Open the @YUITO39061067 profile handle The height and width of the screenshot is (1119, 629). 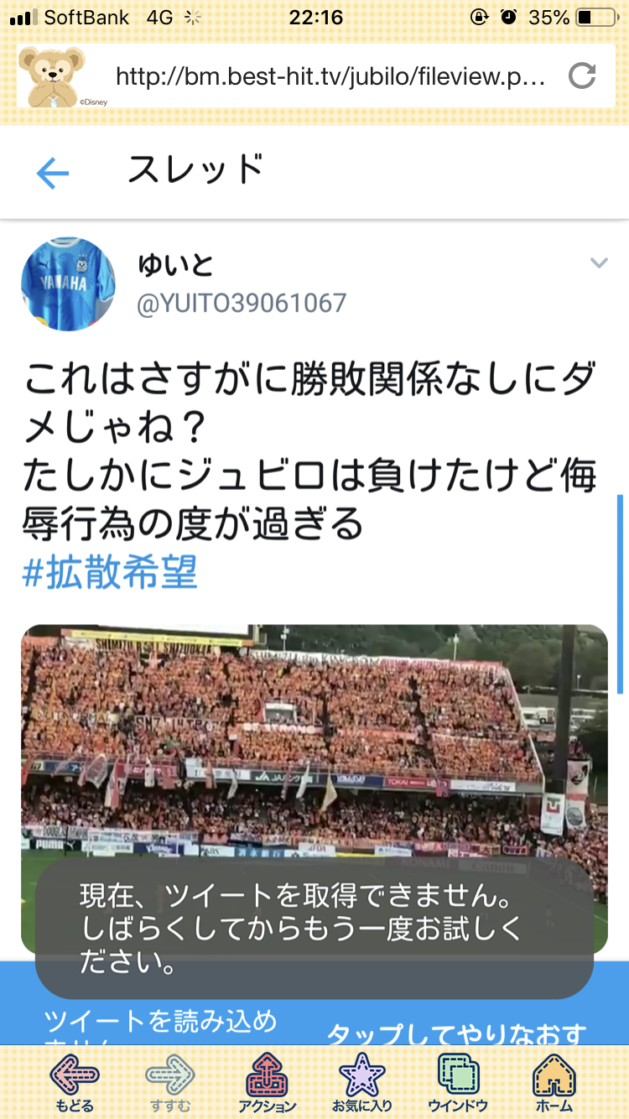(242, 303)
